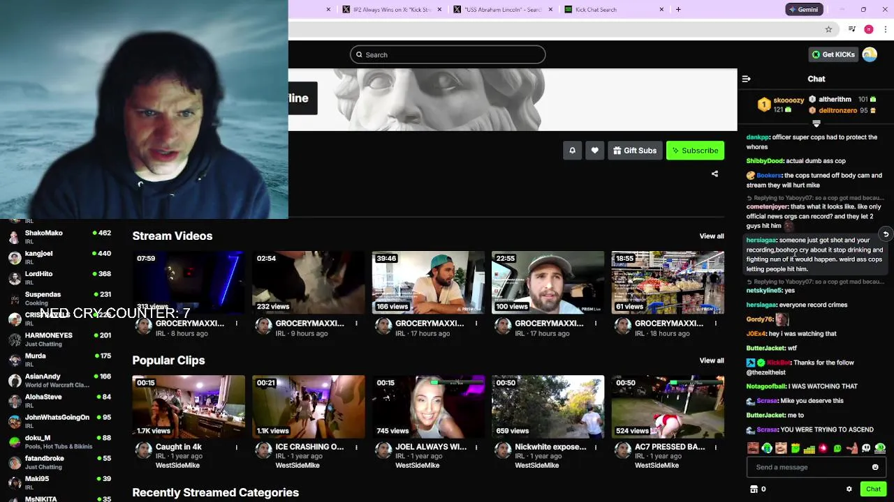Click the green crown emote
894x502 pixels.
point(796,448)
